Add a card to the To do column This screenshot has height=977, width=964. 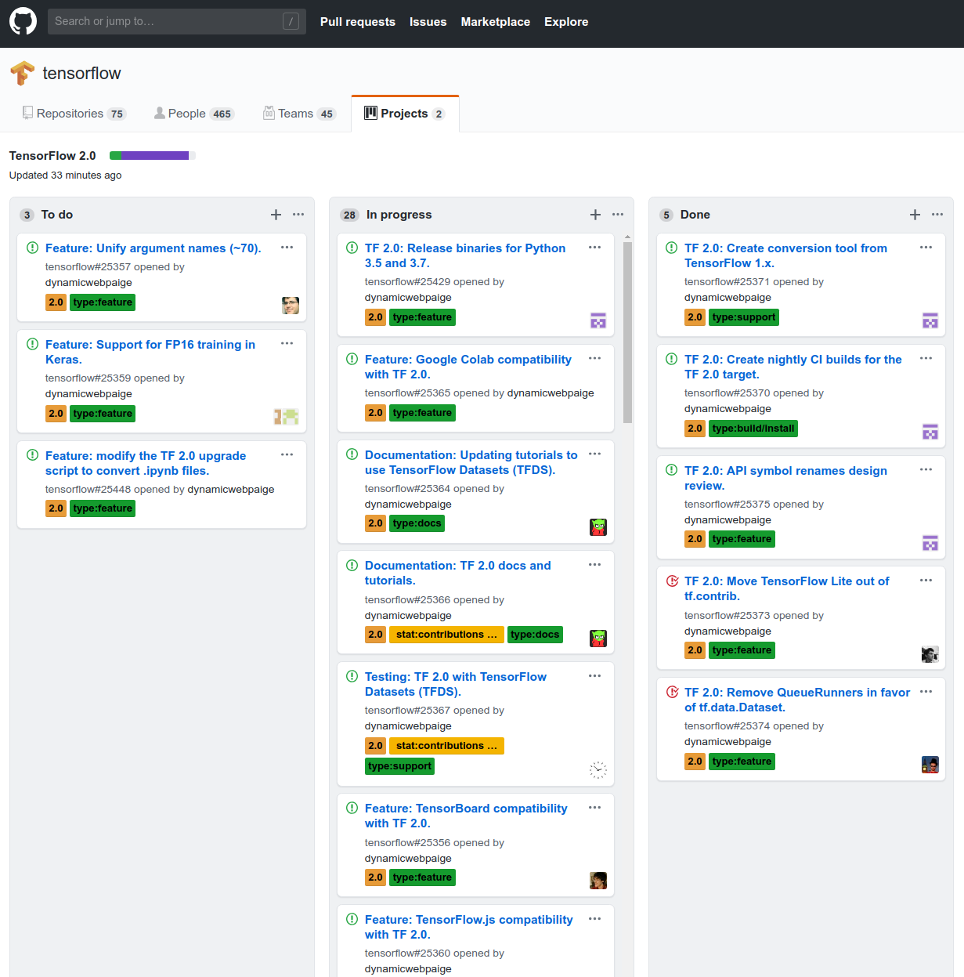[x=276, y=214]
